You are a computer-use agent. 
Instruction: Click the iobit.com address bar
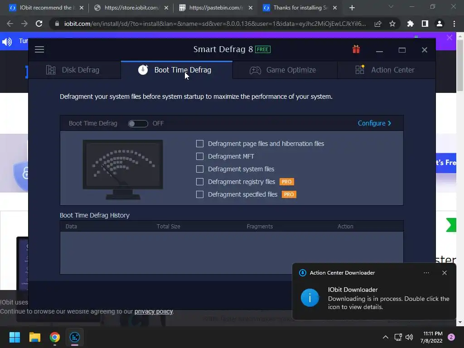(214, 24)
